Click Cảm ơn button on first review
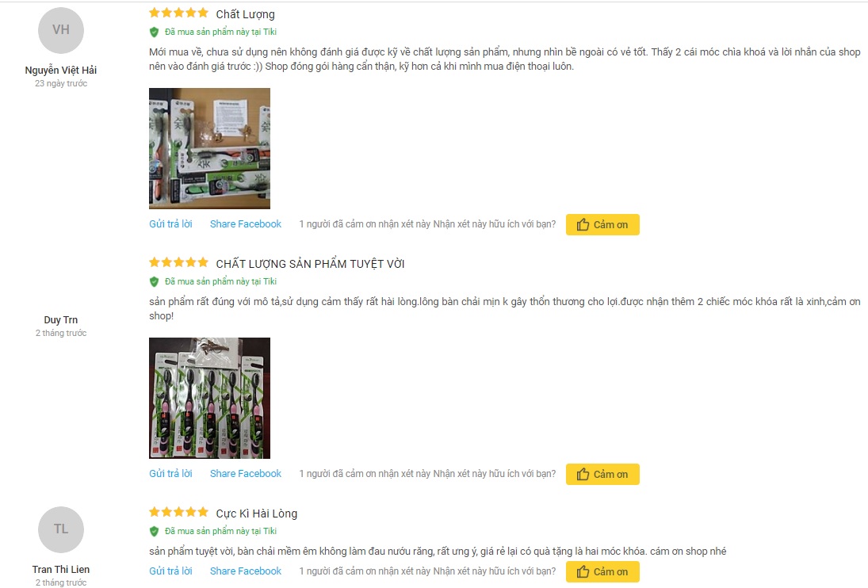The width and height of the screenshot is (868, 588). click(602, 224)
